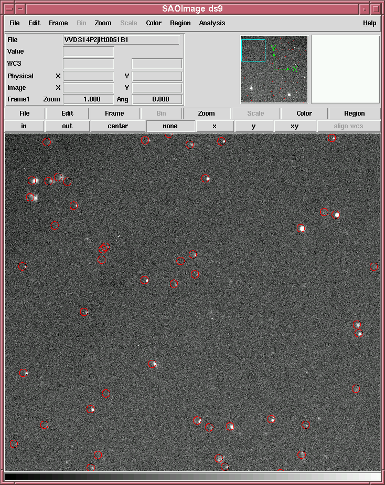The width and height of the screenshot is (385, 485).
Task: Click the "out" zoom button
Action: (67, 126)
